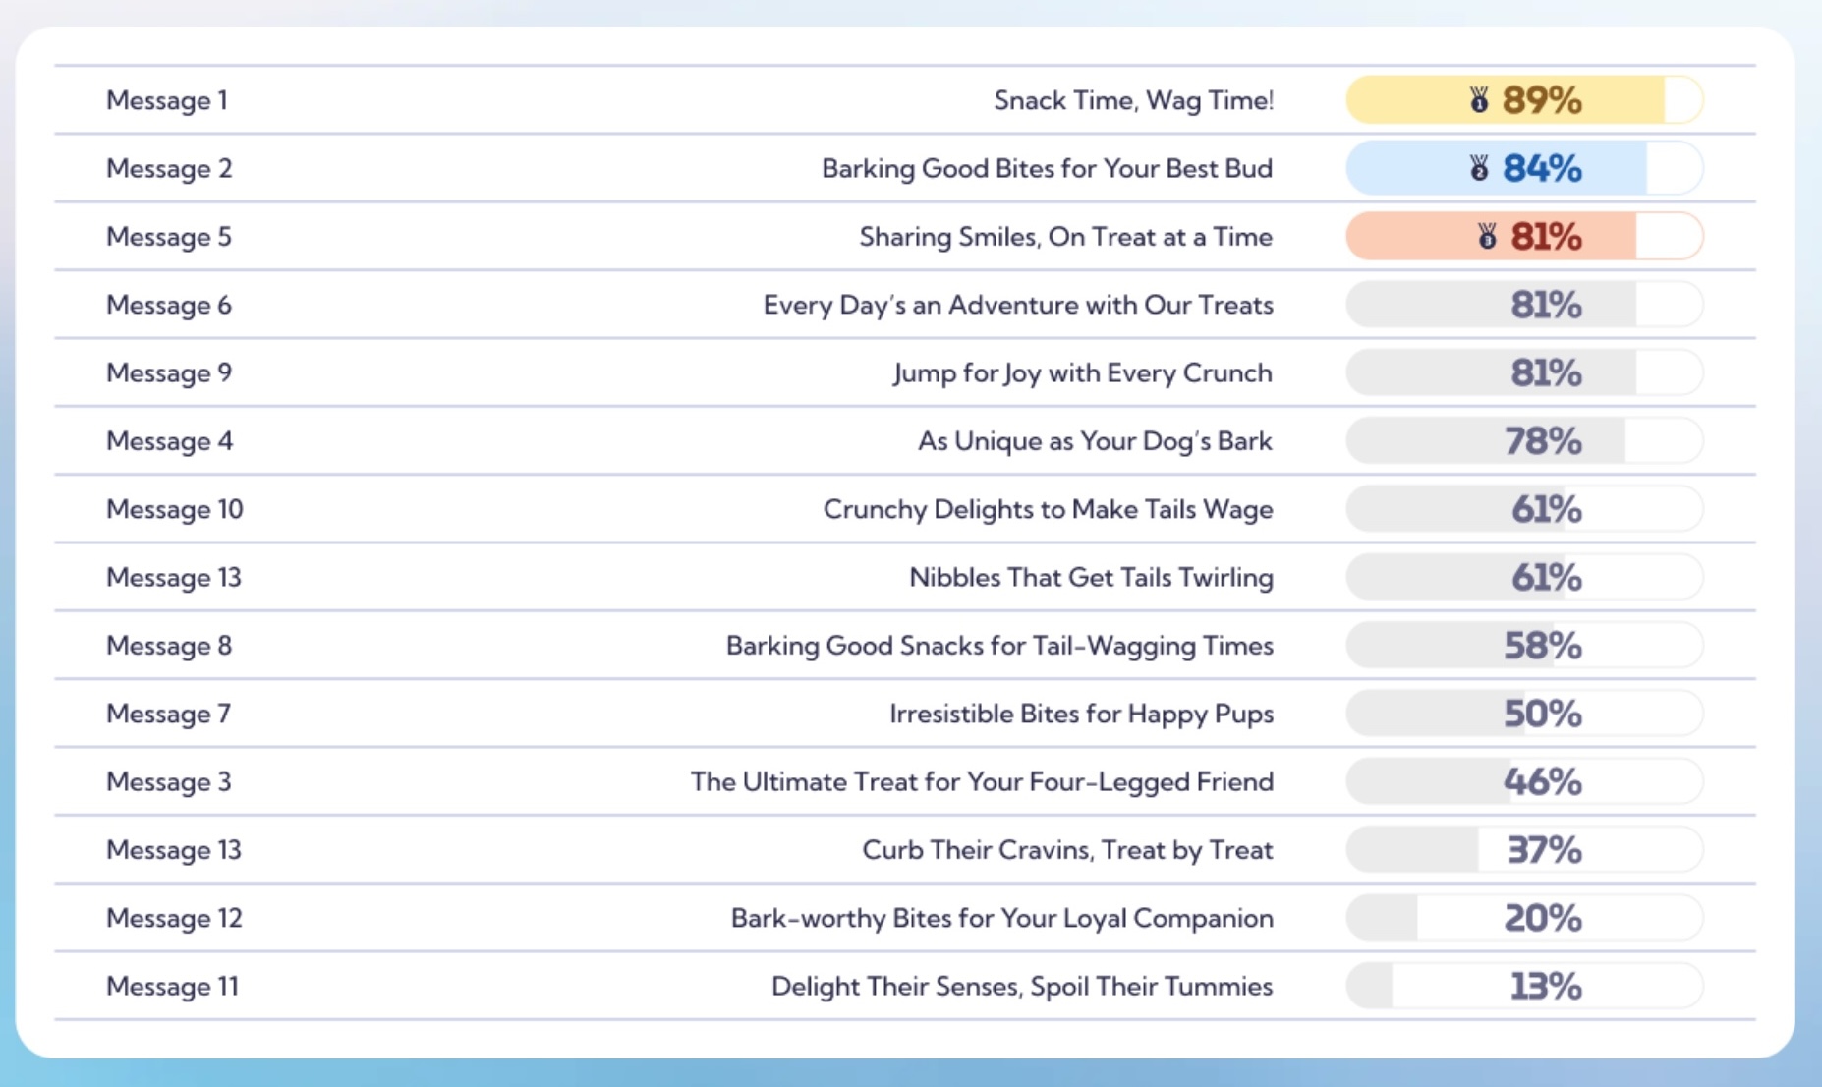Click the 20% score bar
The width and height of the screenshot is (1822, 1087).
click(1523, 918)
